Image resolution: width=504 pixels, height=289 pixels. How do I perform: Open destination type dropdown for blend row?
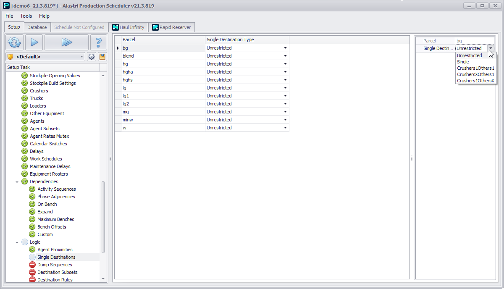[x=286, y=56]
